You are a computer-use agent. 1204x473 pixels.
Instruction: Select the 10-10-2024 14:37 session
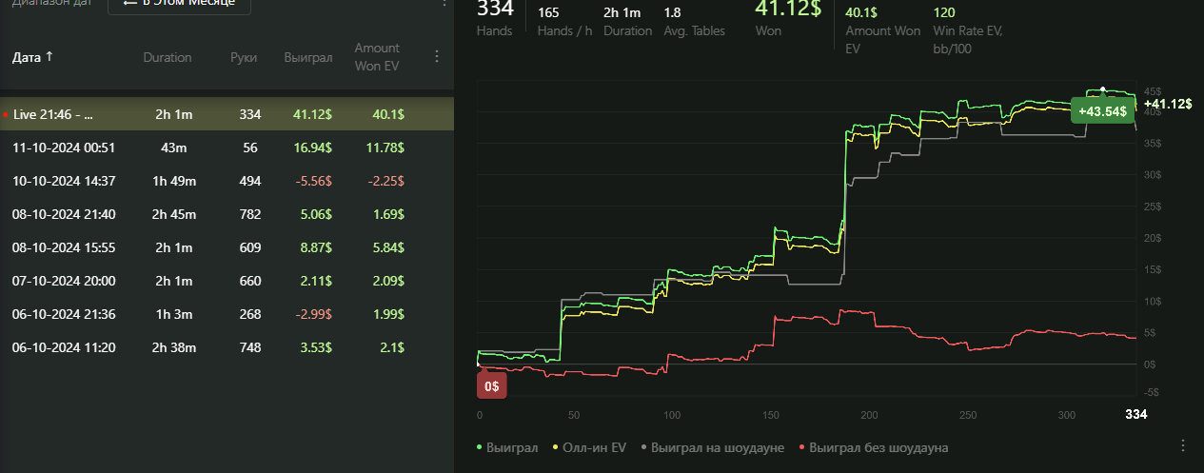point(227,181)
